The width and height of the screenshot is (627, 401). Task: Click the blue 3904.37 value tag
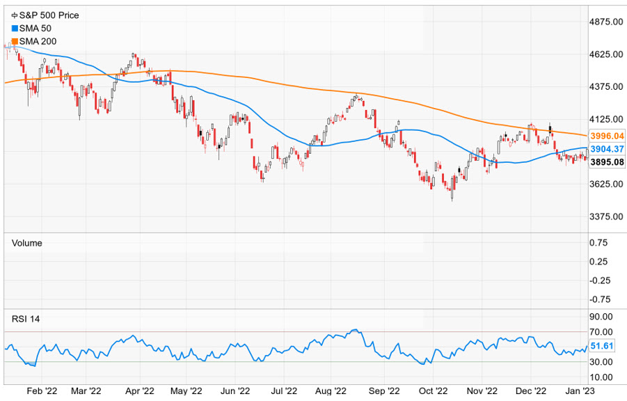[x=608, y=149]
